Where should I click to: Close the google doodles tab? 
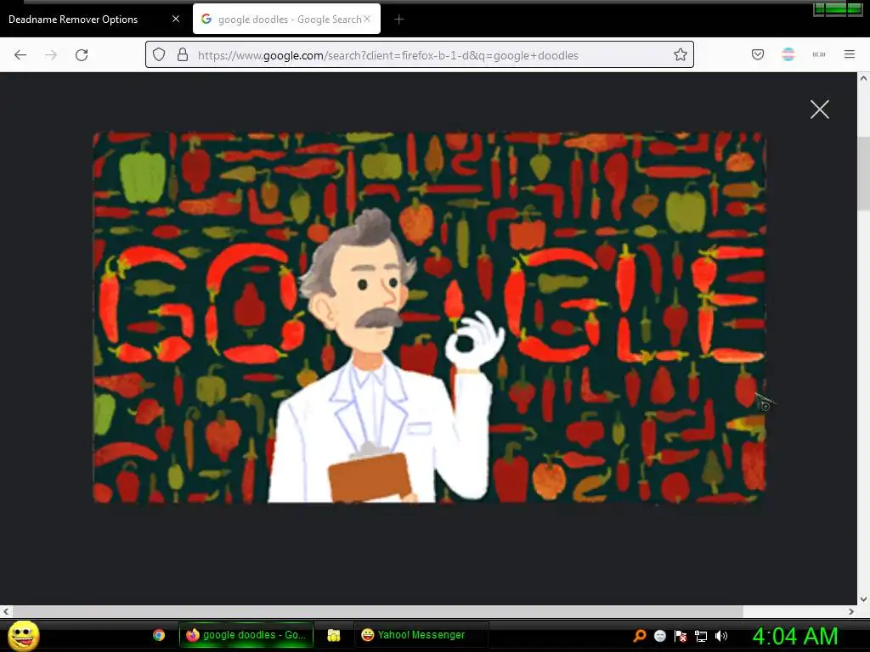click(367, 19)
